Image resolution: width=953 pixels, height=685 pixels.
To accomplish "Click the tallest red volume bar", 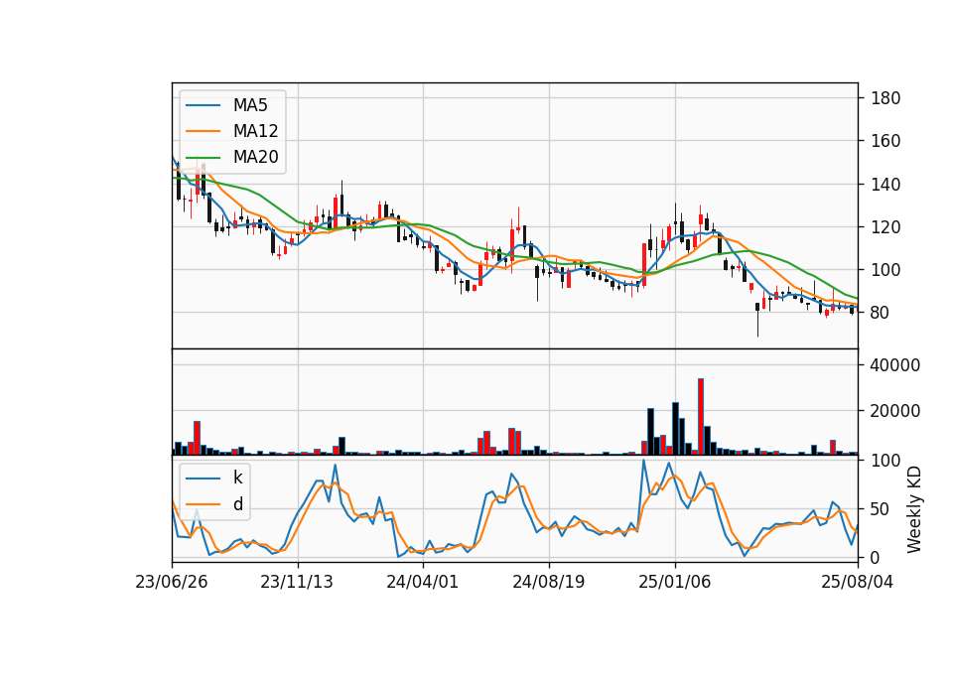I will point(701,416).
